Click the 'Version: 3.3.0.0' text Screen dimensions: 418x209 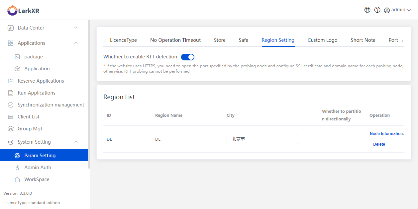pos(18,193)
